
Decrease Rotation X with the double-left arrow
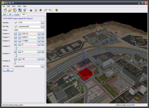[16, 44]
